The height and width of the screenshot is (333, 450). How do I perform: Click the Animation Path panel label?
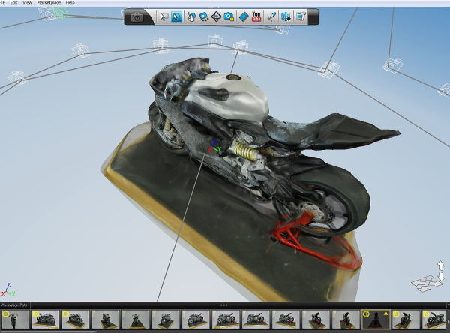click(13, 304)
